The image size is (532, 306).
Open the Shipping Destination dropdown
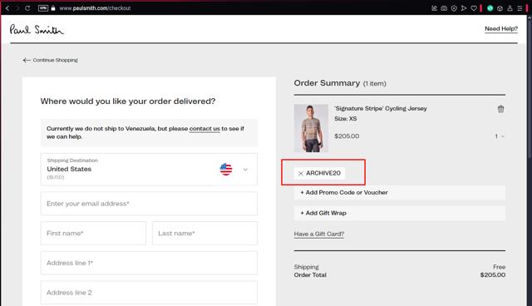tap(149, 170)
